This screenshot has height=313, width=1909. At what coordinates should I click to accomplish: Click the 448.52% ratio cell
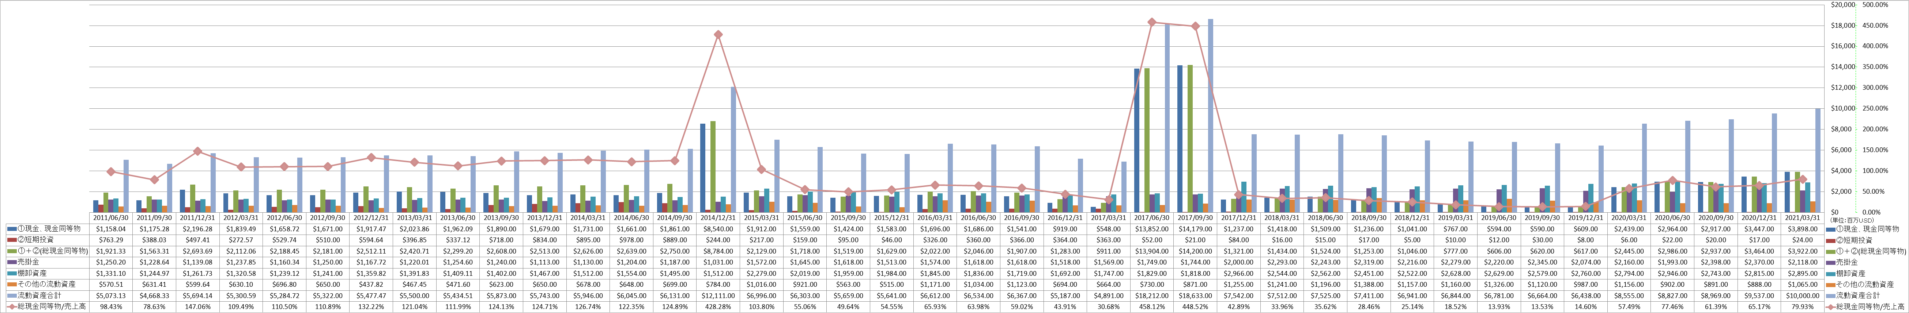click(x=1195, y=306)
